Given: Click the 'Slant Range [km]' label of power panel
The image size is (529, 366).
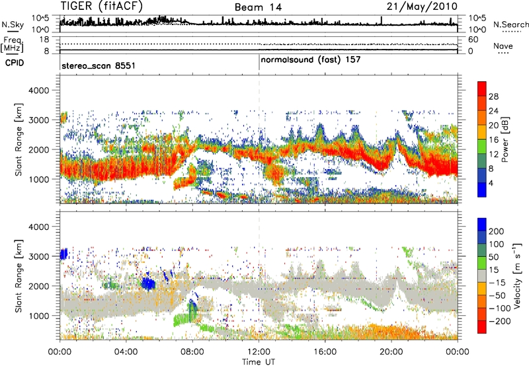Looking at the screenshot, I should (x=19, y=139).
